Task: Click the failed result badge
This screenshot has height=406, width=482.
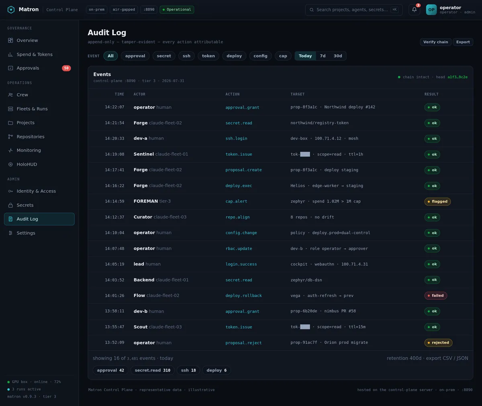Action: point(436,296)
